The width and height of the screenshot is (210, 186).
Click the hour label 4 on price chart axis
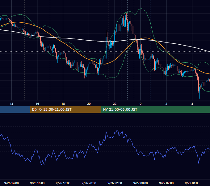(x=192, y=104)
